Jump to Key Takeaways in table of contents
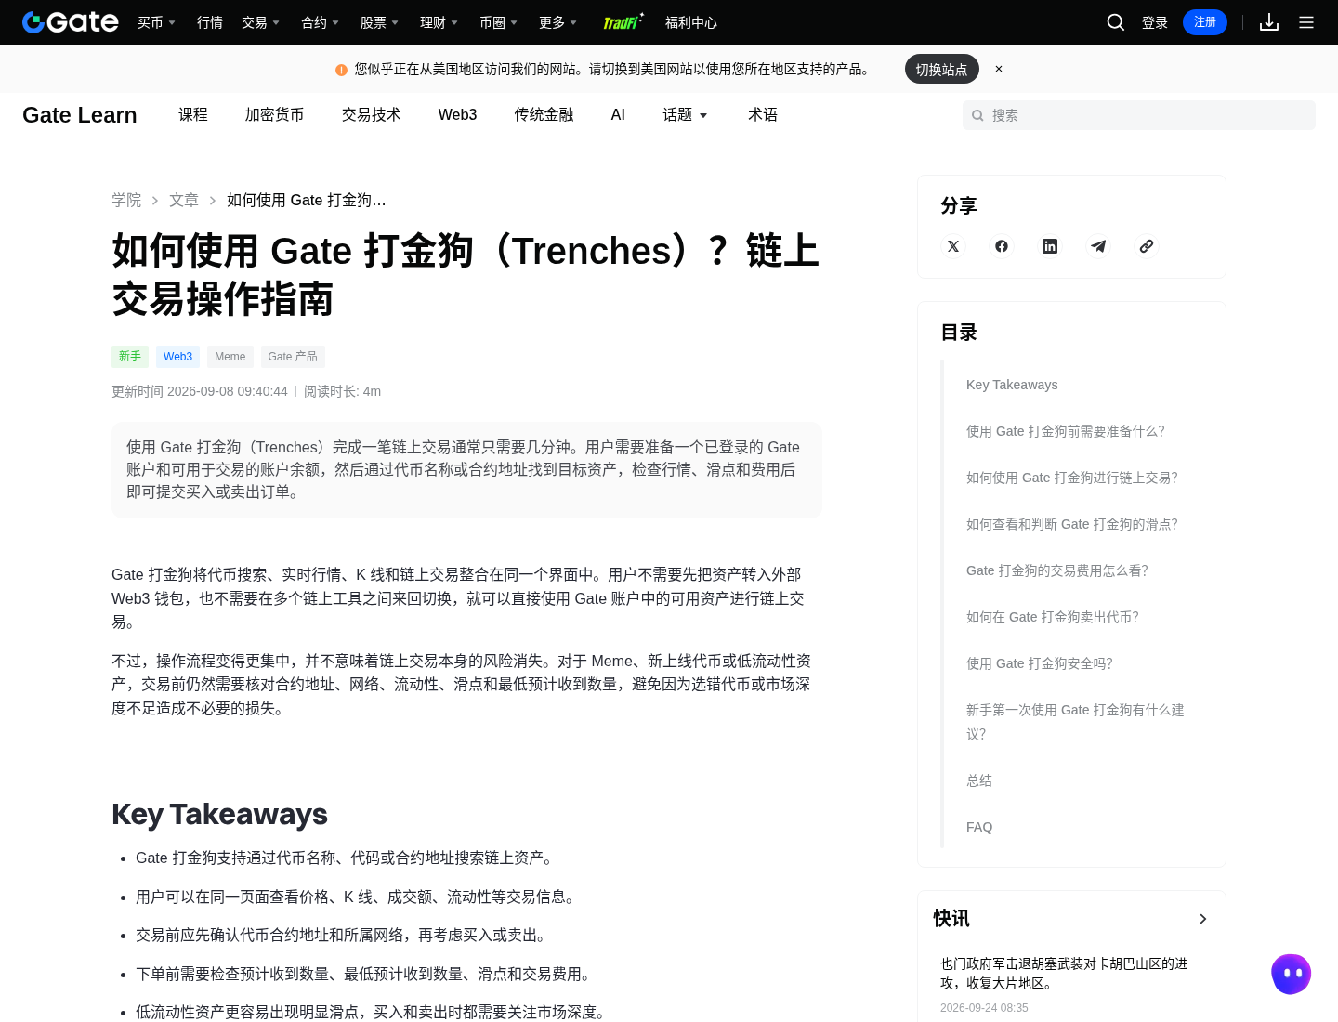The width and height of the screenshot is (1338, 1022). (1012, 385)
